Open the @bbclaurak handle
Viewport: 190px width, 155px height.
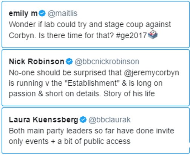point(110,120)
